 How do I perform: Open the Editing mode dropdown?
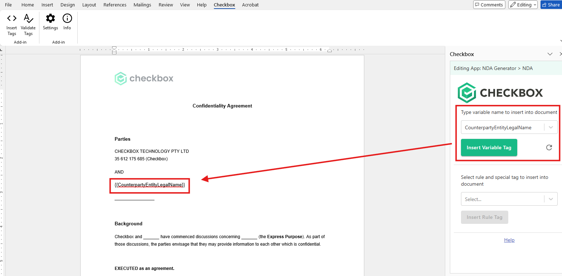523,5
